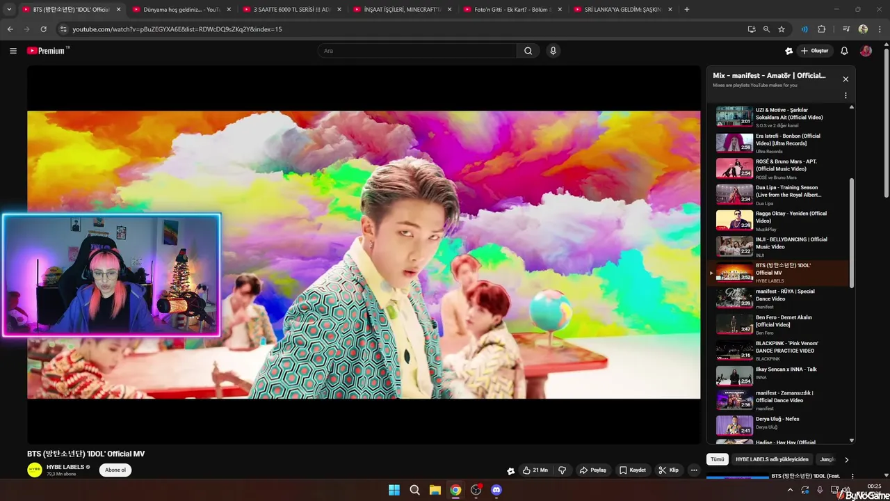Open a new browser tab
This screenshot has height=501, width=890.
tap(687, 10)
